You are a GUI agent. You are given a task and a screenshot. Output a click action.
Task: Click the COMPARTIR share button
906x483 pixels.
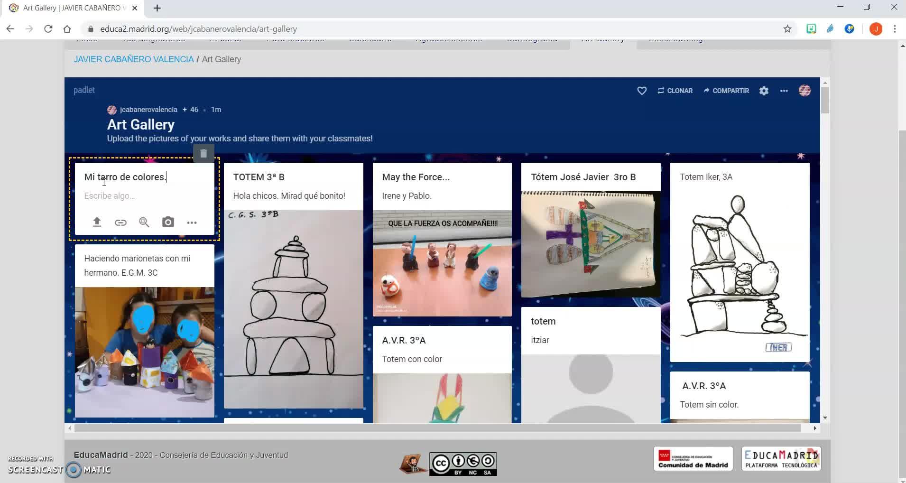[x=726, y=91]
